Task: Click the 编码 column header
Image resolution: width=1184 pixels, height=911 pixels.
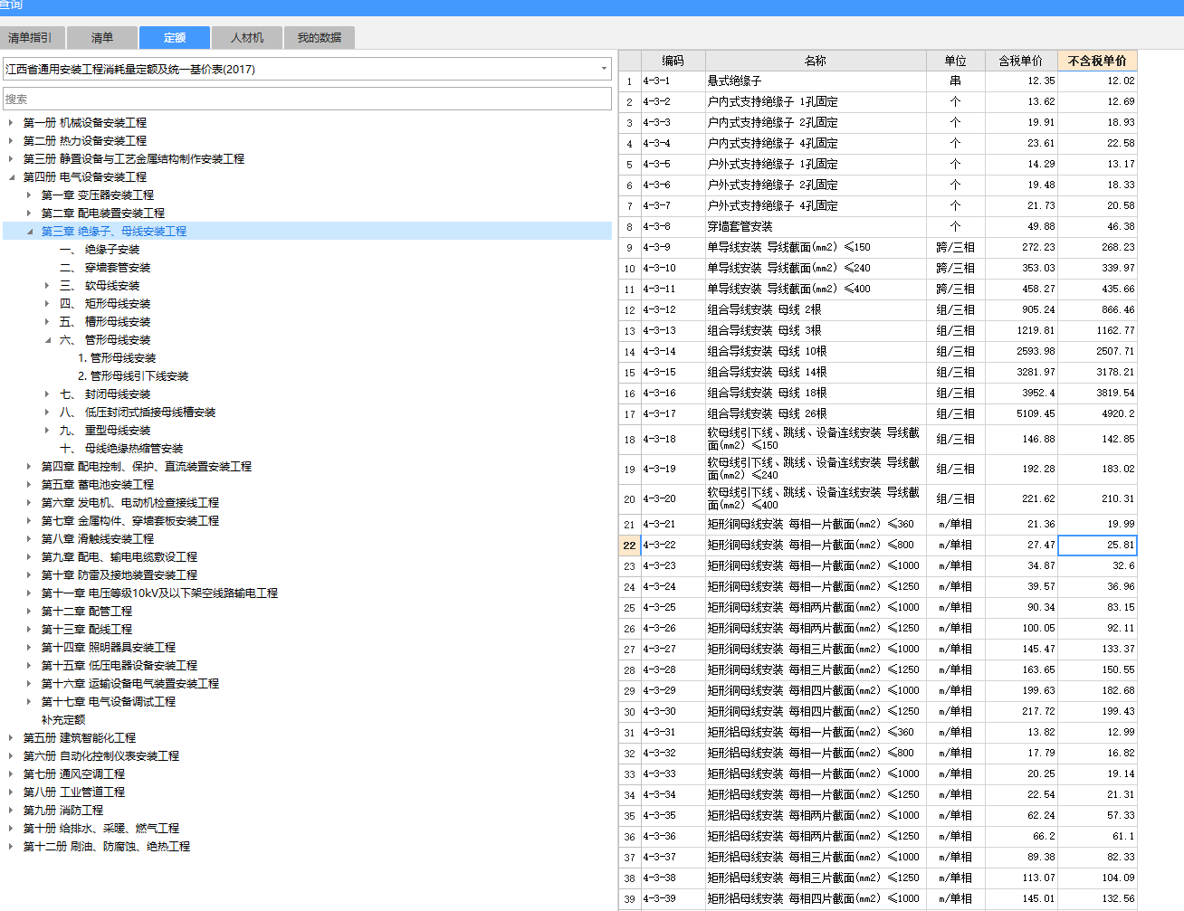Action: [x=673, y=61]
